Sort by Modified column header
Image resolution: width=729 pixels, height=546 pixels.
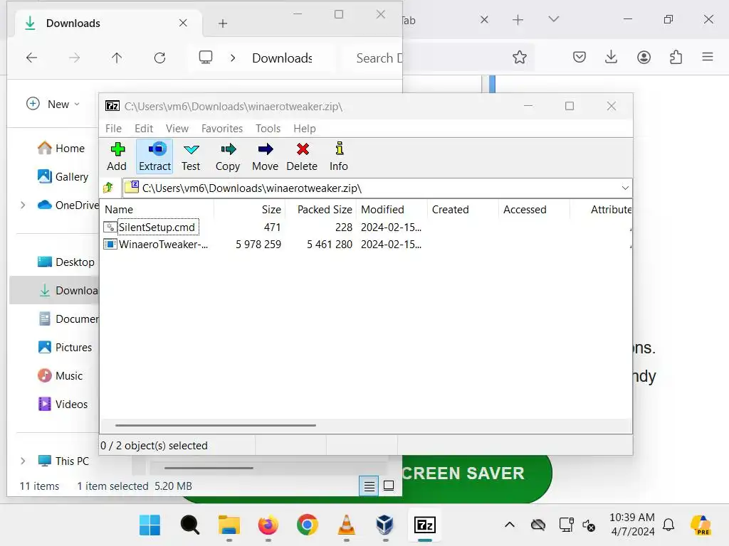(x=392, y=210)
